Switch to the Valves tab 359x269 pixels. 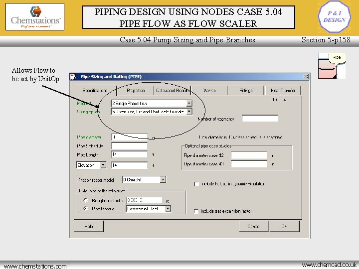[209, 91]
